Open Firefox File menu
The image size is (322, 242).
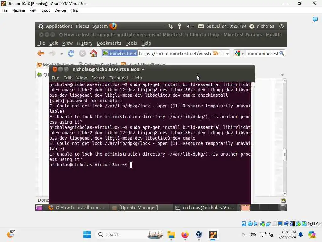click(41, 43)
